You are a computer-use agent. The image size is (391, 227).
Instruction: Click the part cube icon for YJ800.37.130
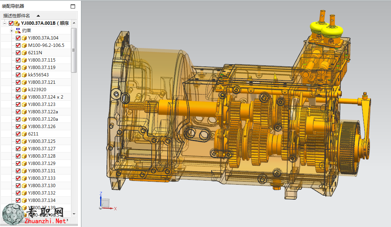click(24, 186)
